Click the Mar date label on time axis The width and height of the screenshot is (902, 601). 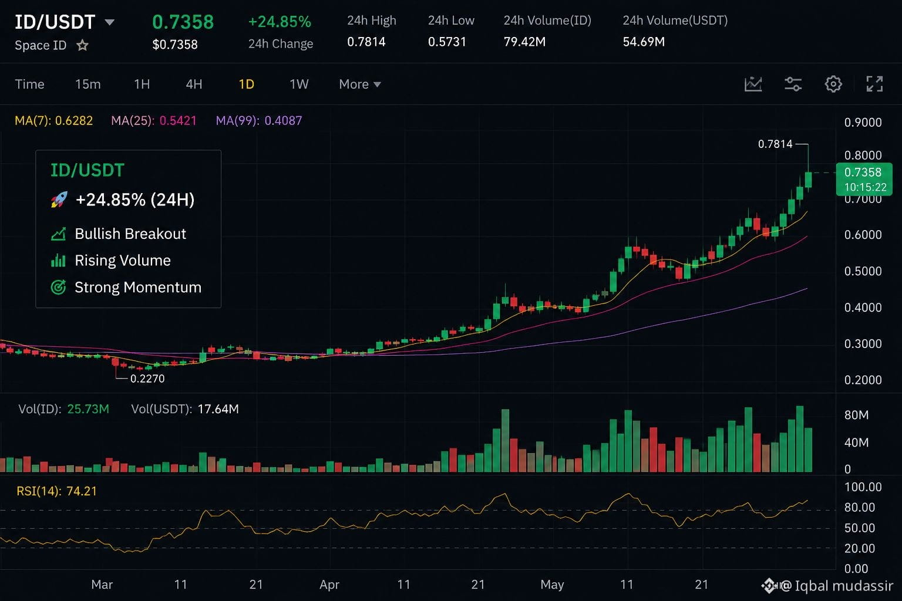[x=102, y=585]
